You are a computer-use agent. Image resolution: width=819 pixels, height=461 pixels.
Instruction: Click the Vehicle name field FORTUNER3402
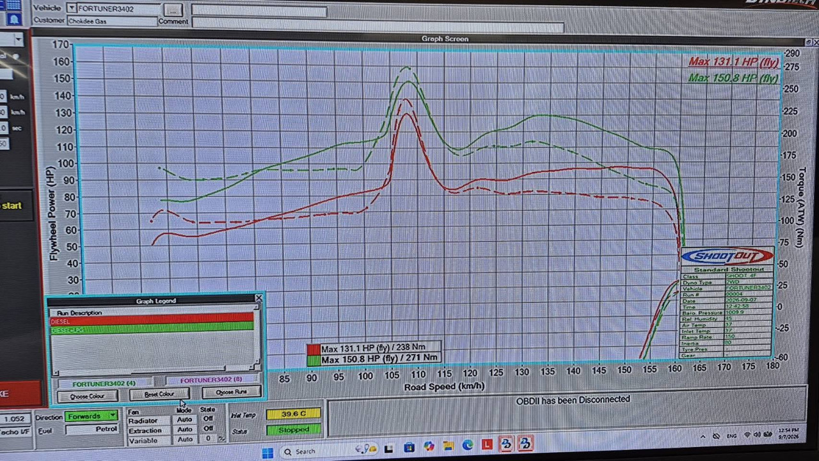(118, 9)
